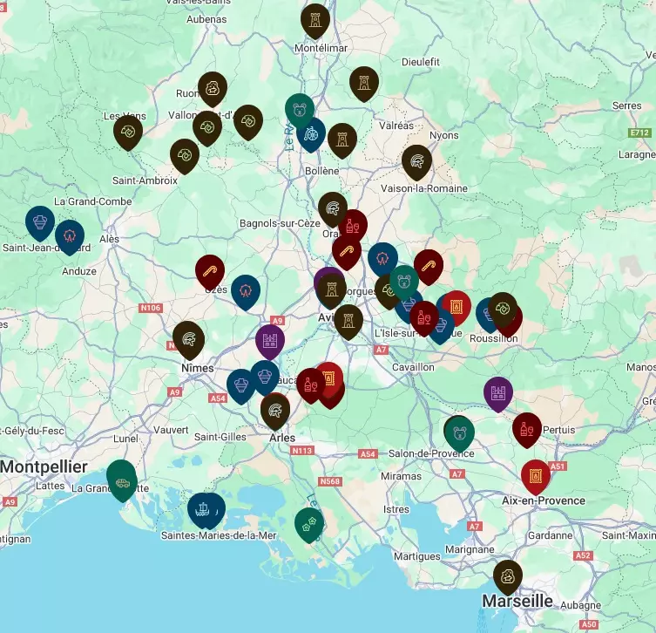Select the Roman helmet marker at Nîmes
This screenshot has width=656, height=633.
pyautogui.click(x=188, y=337)
